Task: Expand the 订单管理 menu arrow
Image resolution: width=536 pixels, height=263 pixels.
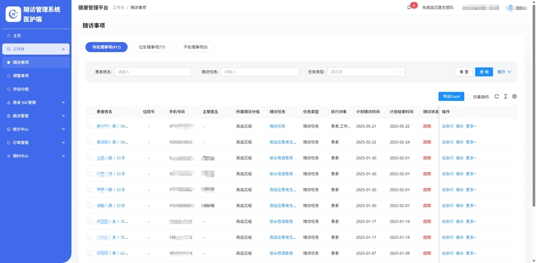Action: 63,143
